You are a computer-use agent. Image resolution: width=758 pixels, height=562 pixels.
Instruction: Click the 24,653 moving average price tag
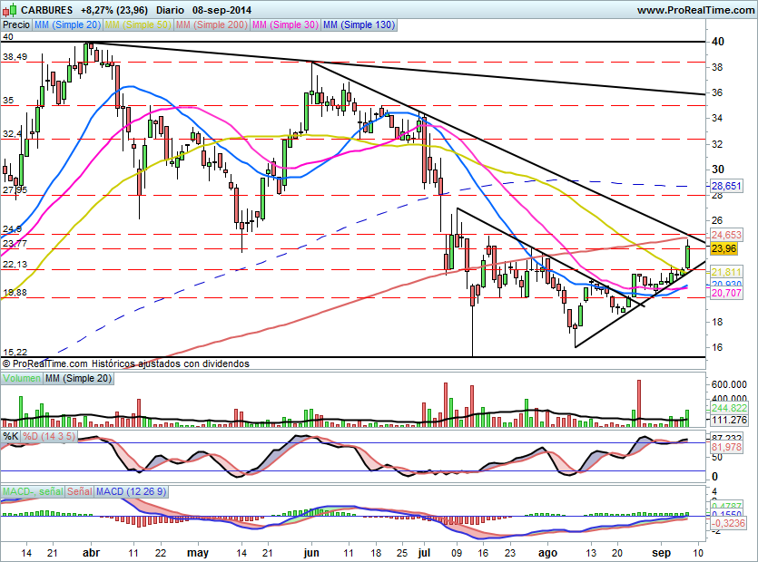pos(726,235)
